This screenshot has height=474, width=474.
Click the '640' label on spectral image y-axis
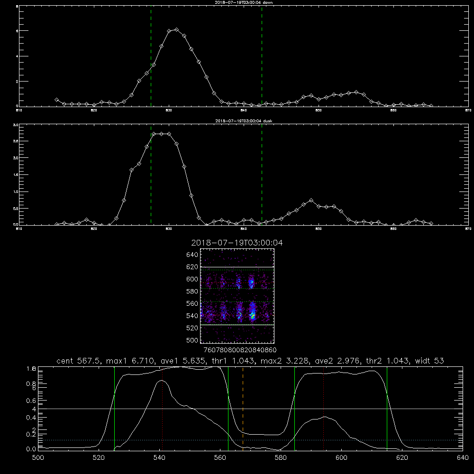coord(192,255)
